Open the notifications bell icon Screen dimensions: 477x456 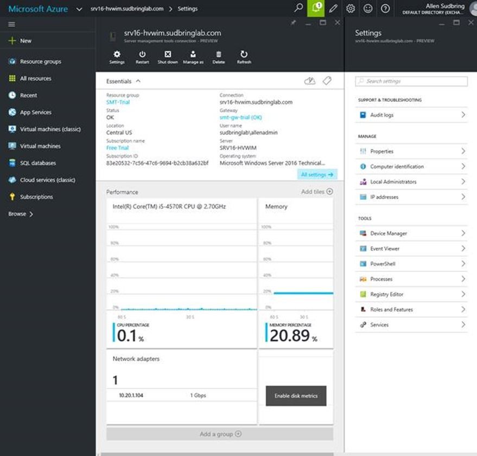click(316, 8)
